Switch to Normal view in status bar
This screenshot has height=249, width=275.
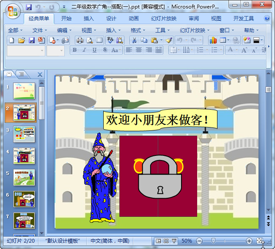pos(158,241)
